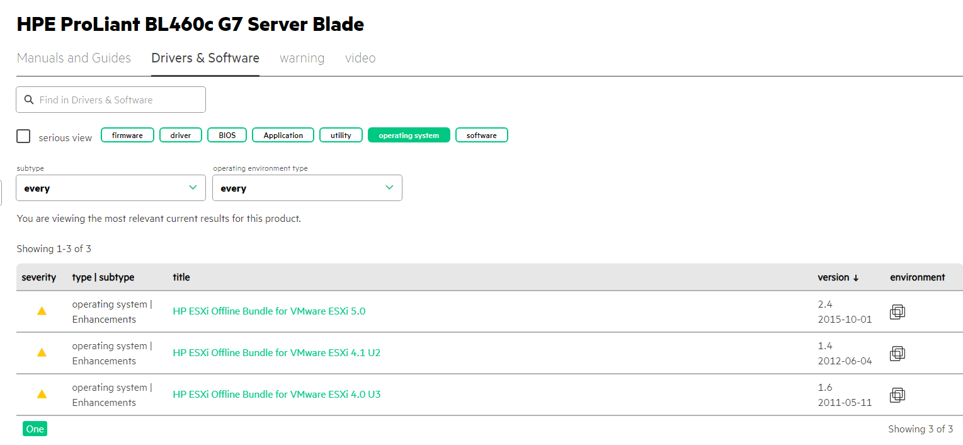Deselect the operating system filter chip
Screen dimensions: 963x445
(409, 135)
